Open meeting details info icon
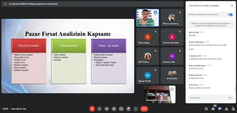 click(x=206, y=109)
